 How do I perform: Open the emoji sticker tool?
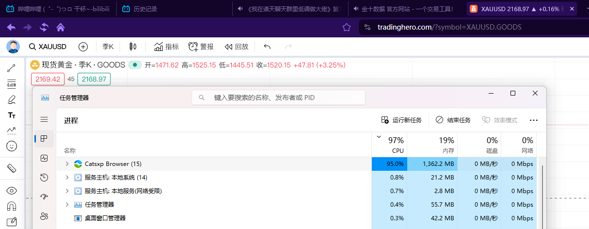(x=12, y=146)
